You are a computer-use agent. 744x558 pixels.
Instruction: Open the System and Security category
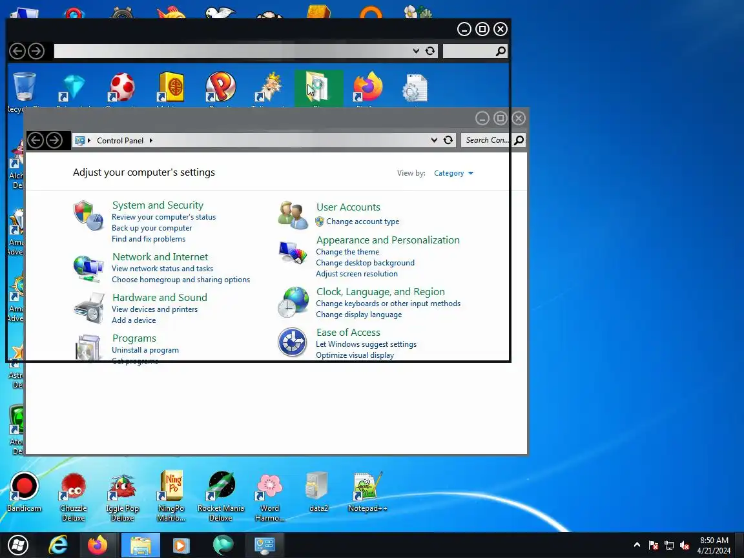coord(158,205)
